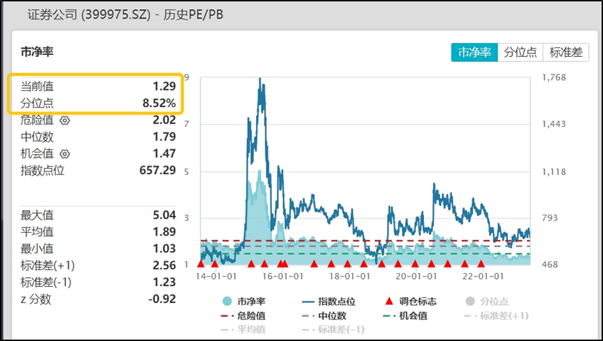Screen dimensions: 603x341
Task: Select 危险值 figure 2.02
Action: 164,120
